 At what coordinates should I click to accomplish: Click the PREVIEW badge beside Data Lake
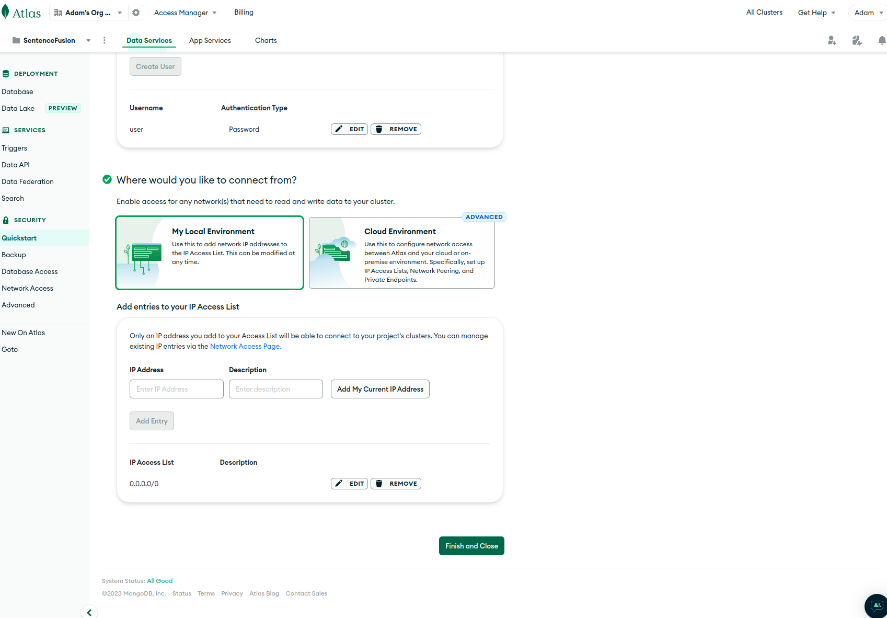coord(63,108)
